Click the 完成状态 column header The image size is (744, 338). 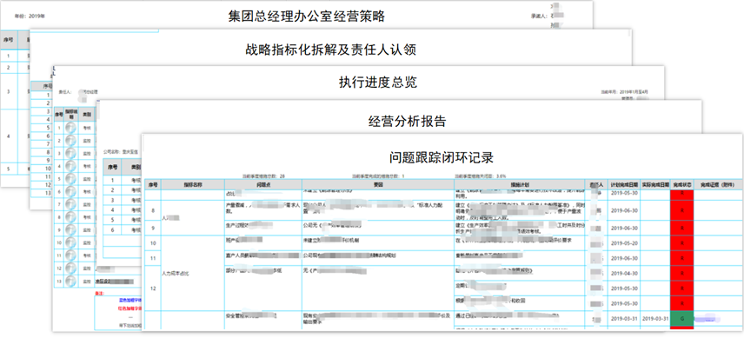point(681,184)
